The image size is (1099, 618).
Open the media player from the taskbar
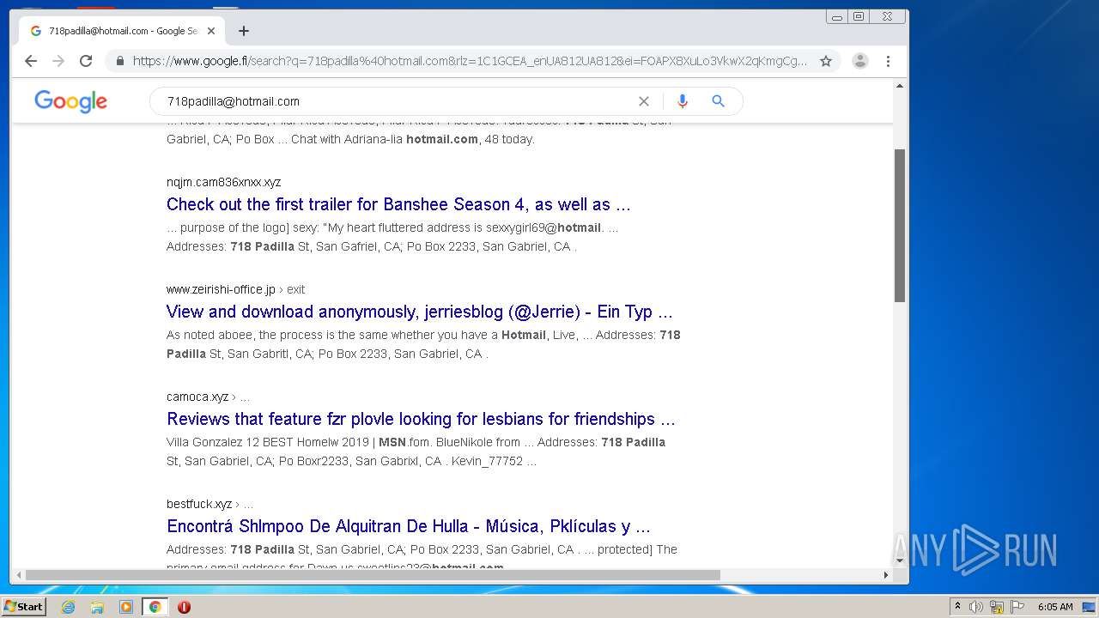pyautogui.click(x=126, y=607)
